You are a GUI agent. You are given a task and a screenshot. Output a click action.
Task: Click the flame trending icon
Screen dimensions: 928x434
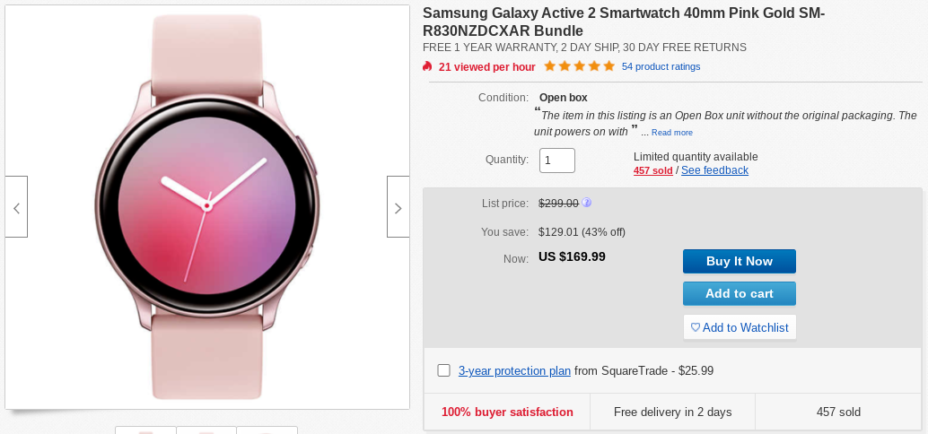[x=428, y=66]
